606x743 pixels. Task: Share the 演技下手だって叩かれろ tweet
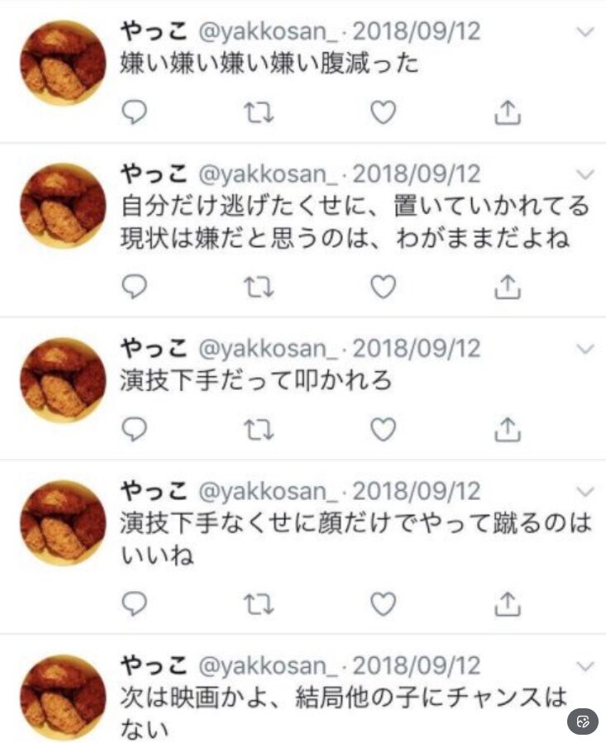508,429
